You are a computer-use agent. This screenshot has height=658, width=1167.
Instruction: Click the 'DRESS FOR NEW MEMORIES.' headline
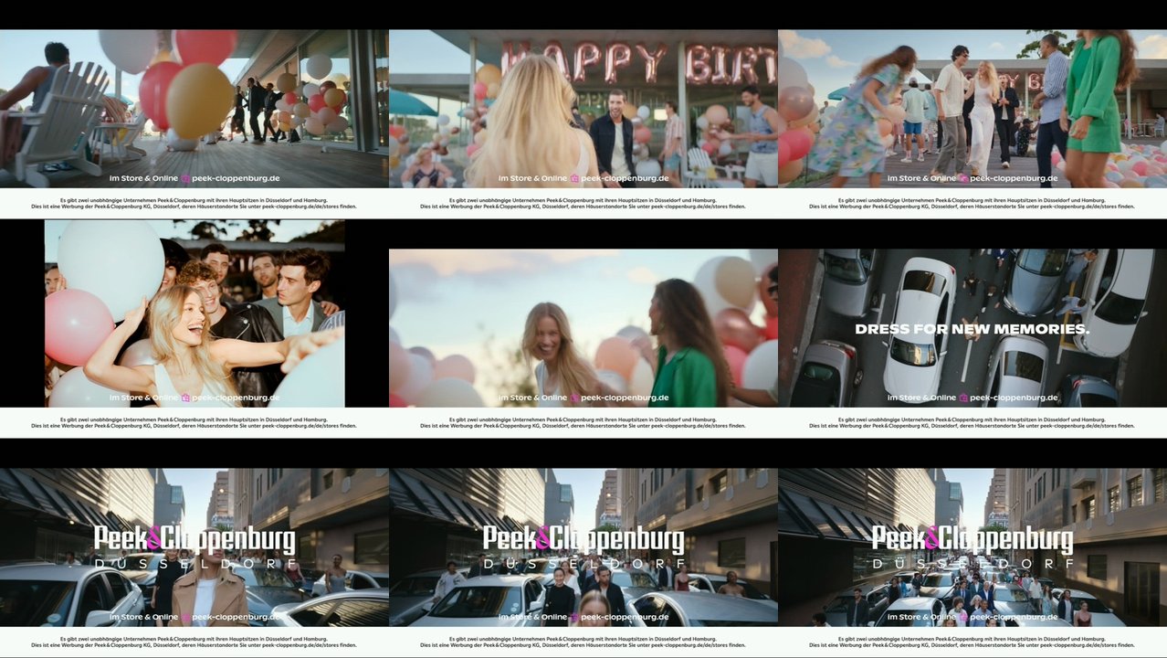point(972,329)
